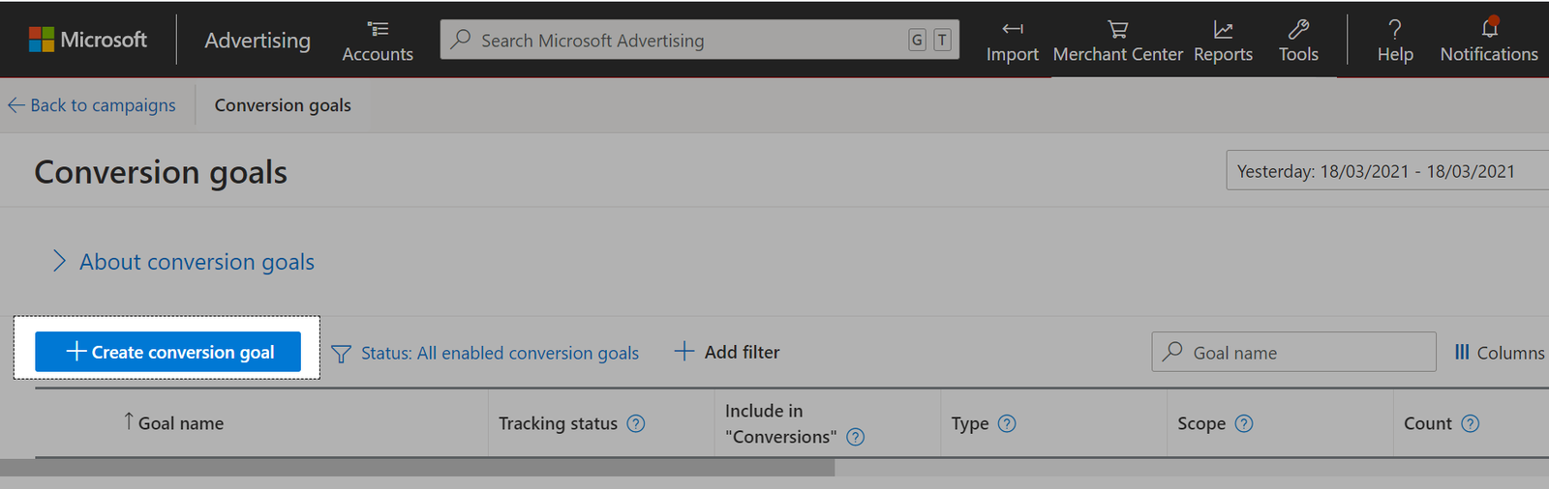Click the Scope column header text

[1201, 423]
